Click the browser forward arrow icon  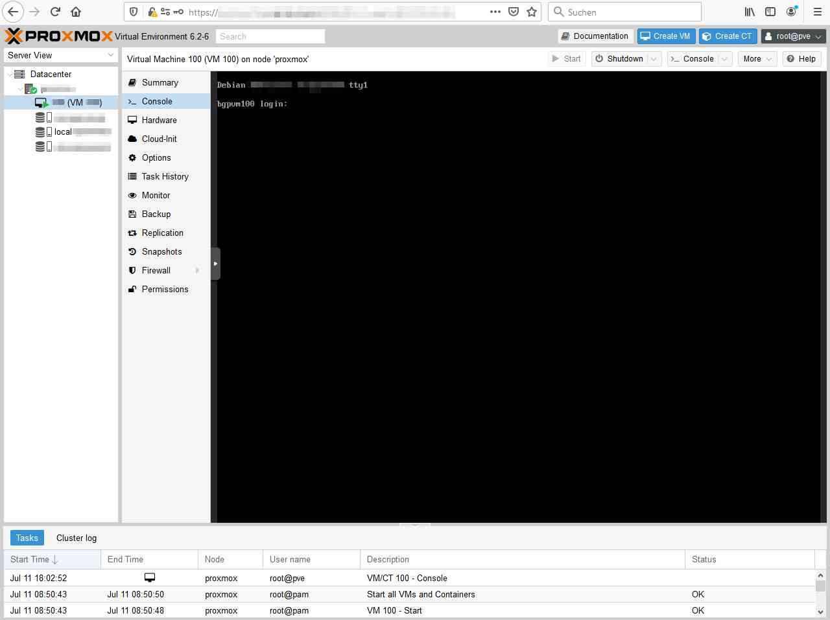34,12
